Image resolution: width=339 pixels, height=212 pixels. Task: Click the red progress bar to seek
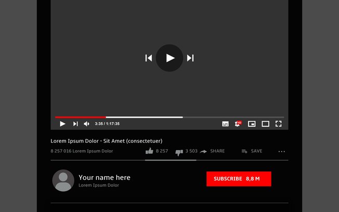coord(81,117)
